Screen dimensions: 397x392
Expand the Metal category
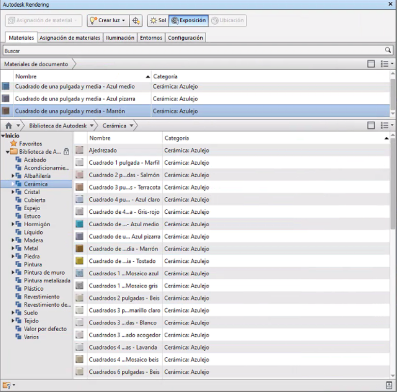pos(13,248)
